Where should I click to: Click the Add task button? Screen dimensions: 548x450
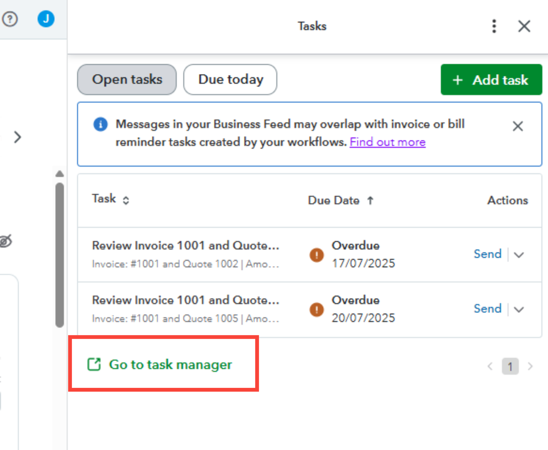(491, 80)
